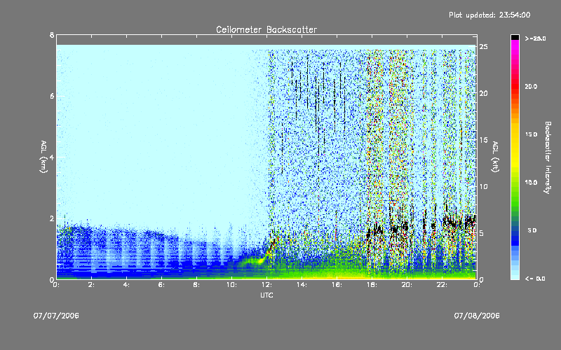Click the '10:' hour tick on the UTC axis
The image size is (561, 350).
click(231, 285)
